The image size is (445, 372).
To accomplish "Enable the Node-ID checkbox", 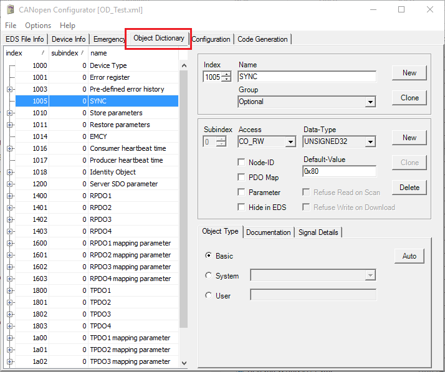I will [x=241, y=162].
